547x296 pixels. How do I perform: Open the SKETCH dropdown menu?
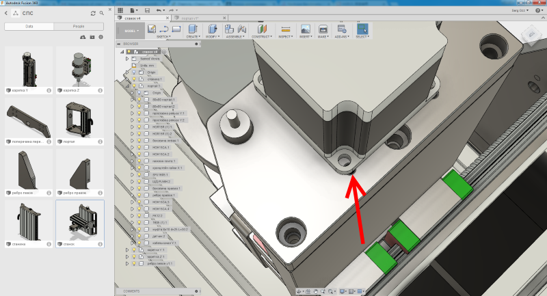point(163,37)
